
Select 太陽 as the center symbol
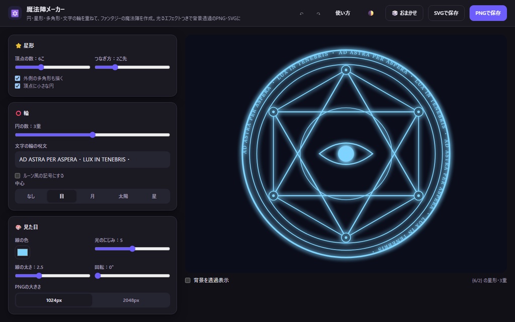coord(123,196)
